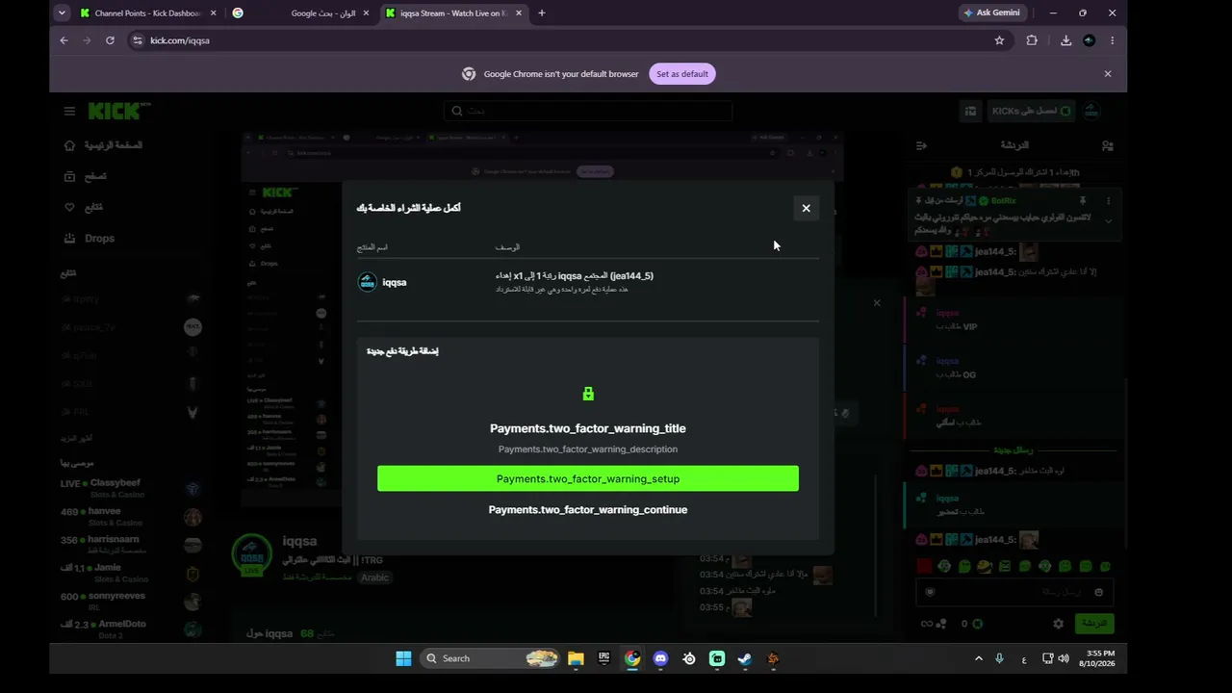Open Jamie recommended channel
Screen dimensions: 1232x693
pyautogui.click(x=130, y=573)
